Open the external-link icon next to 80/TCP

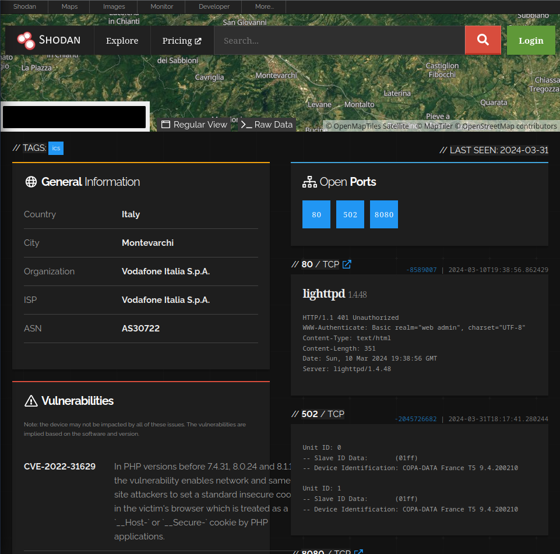coord(347,264)
